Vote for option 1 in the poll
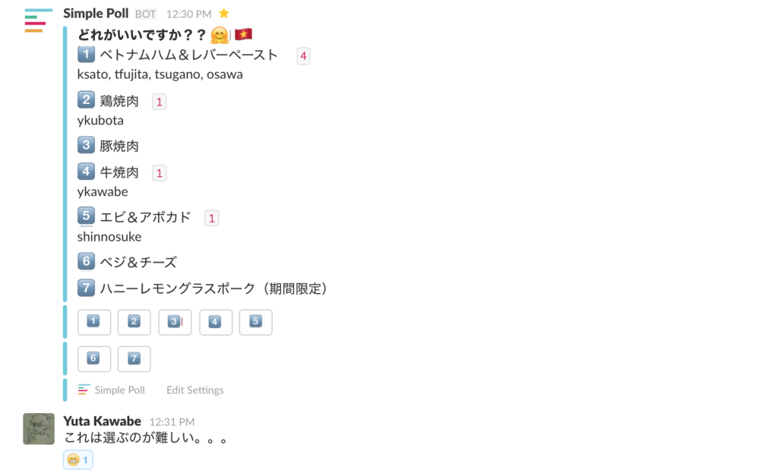 [93, 323]
